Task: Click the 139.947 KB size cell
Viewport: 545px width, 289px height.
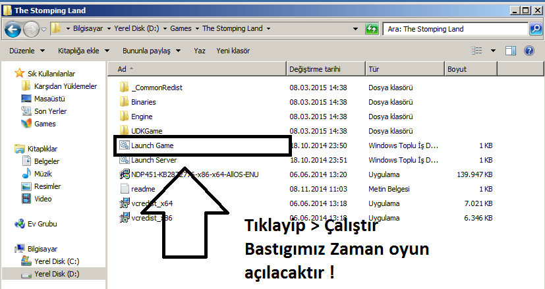Action: pos(474,174)
